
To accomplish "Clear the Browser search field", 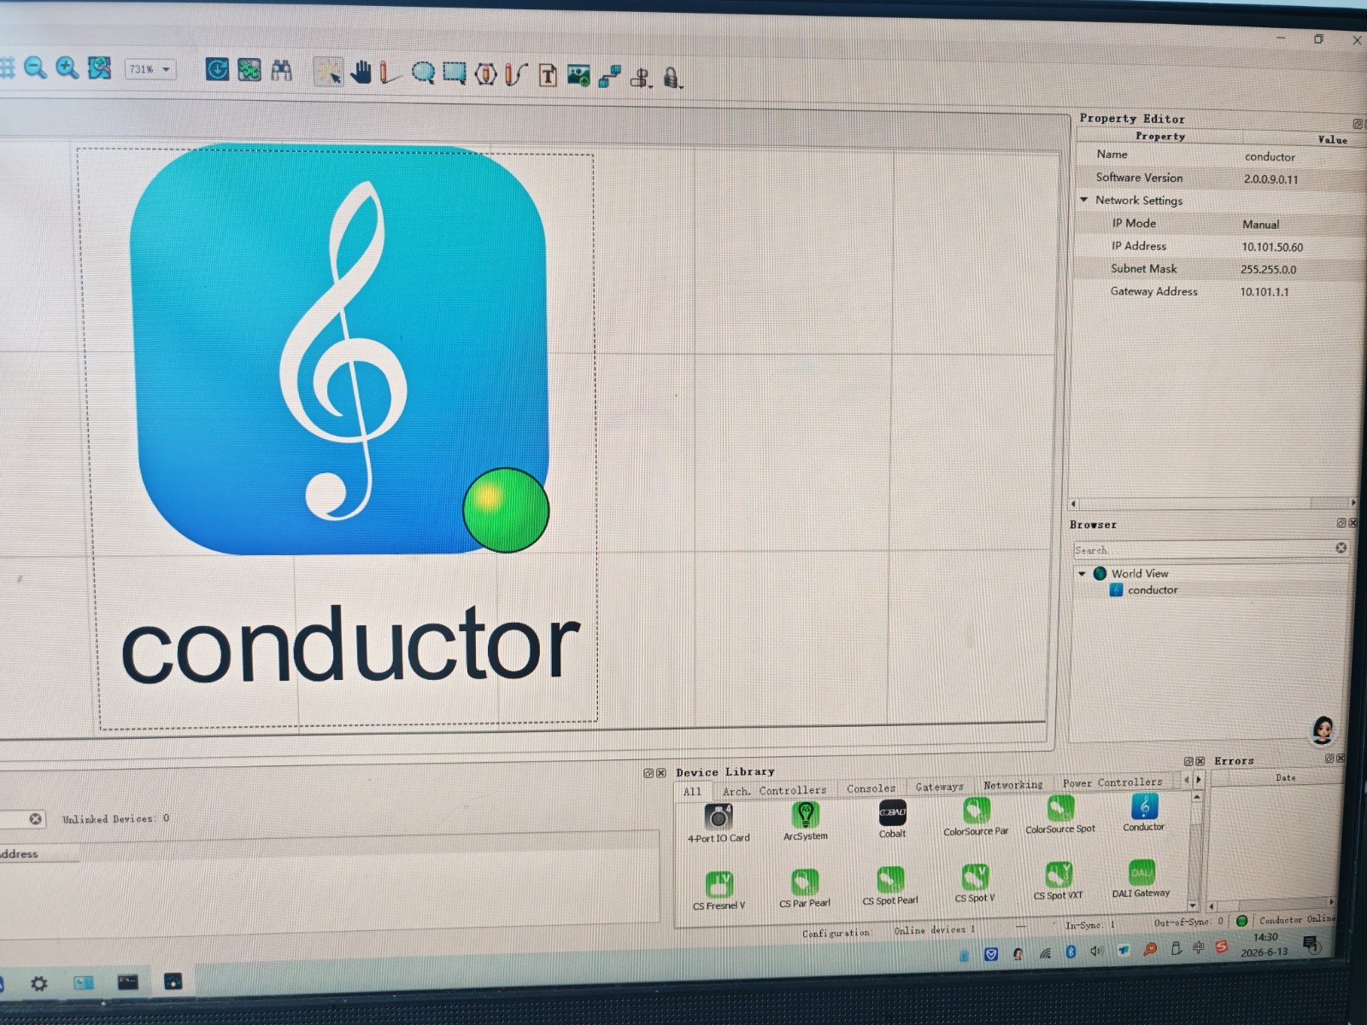I will pyautogui.click(x=1341, y=548).
